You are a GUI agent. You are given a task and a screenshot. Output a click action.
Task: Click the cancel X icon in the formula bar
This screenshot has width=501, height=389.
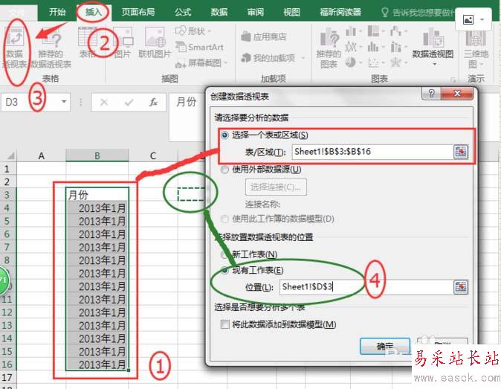[104, 103]
